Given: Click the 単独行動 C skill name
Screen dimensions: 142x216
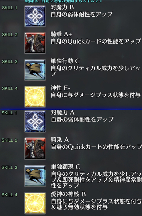Looking at the screenshot, I should pos(65,61).
